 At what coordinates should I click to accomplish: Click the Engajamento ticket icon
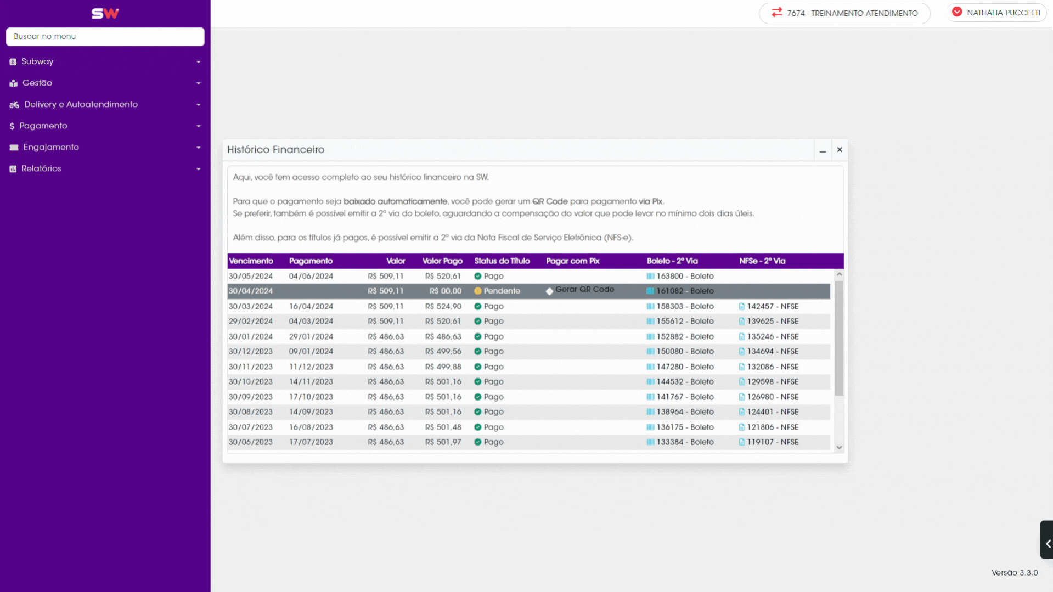14,148
